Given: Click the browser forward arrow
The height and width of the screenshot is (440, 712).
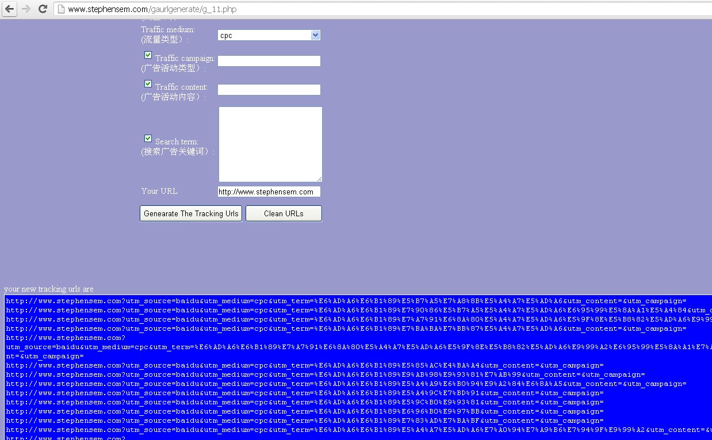Looking at the screenshot, I should click(x=26, y=9).
